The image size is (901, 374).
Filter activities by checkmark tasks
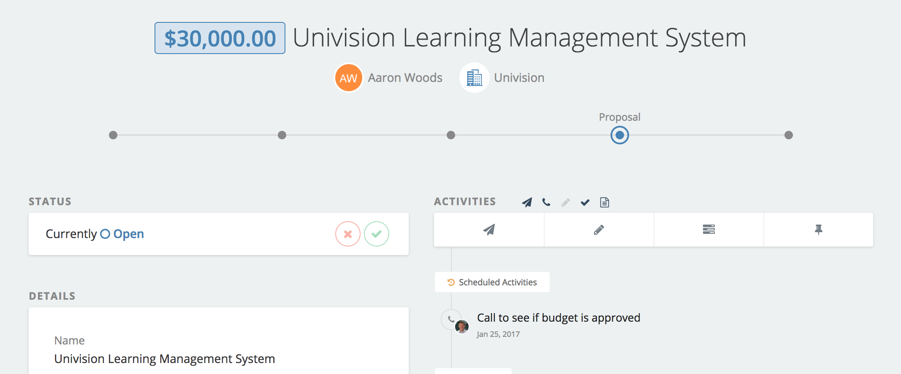(585, 203)
